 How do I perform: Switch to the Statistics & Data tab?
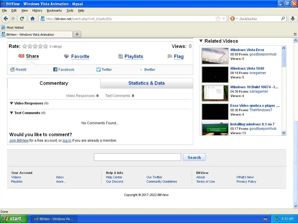click(147, 83)
